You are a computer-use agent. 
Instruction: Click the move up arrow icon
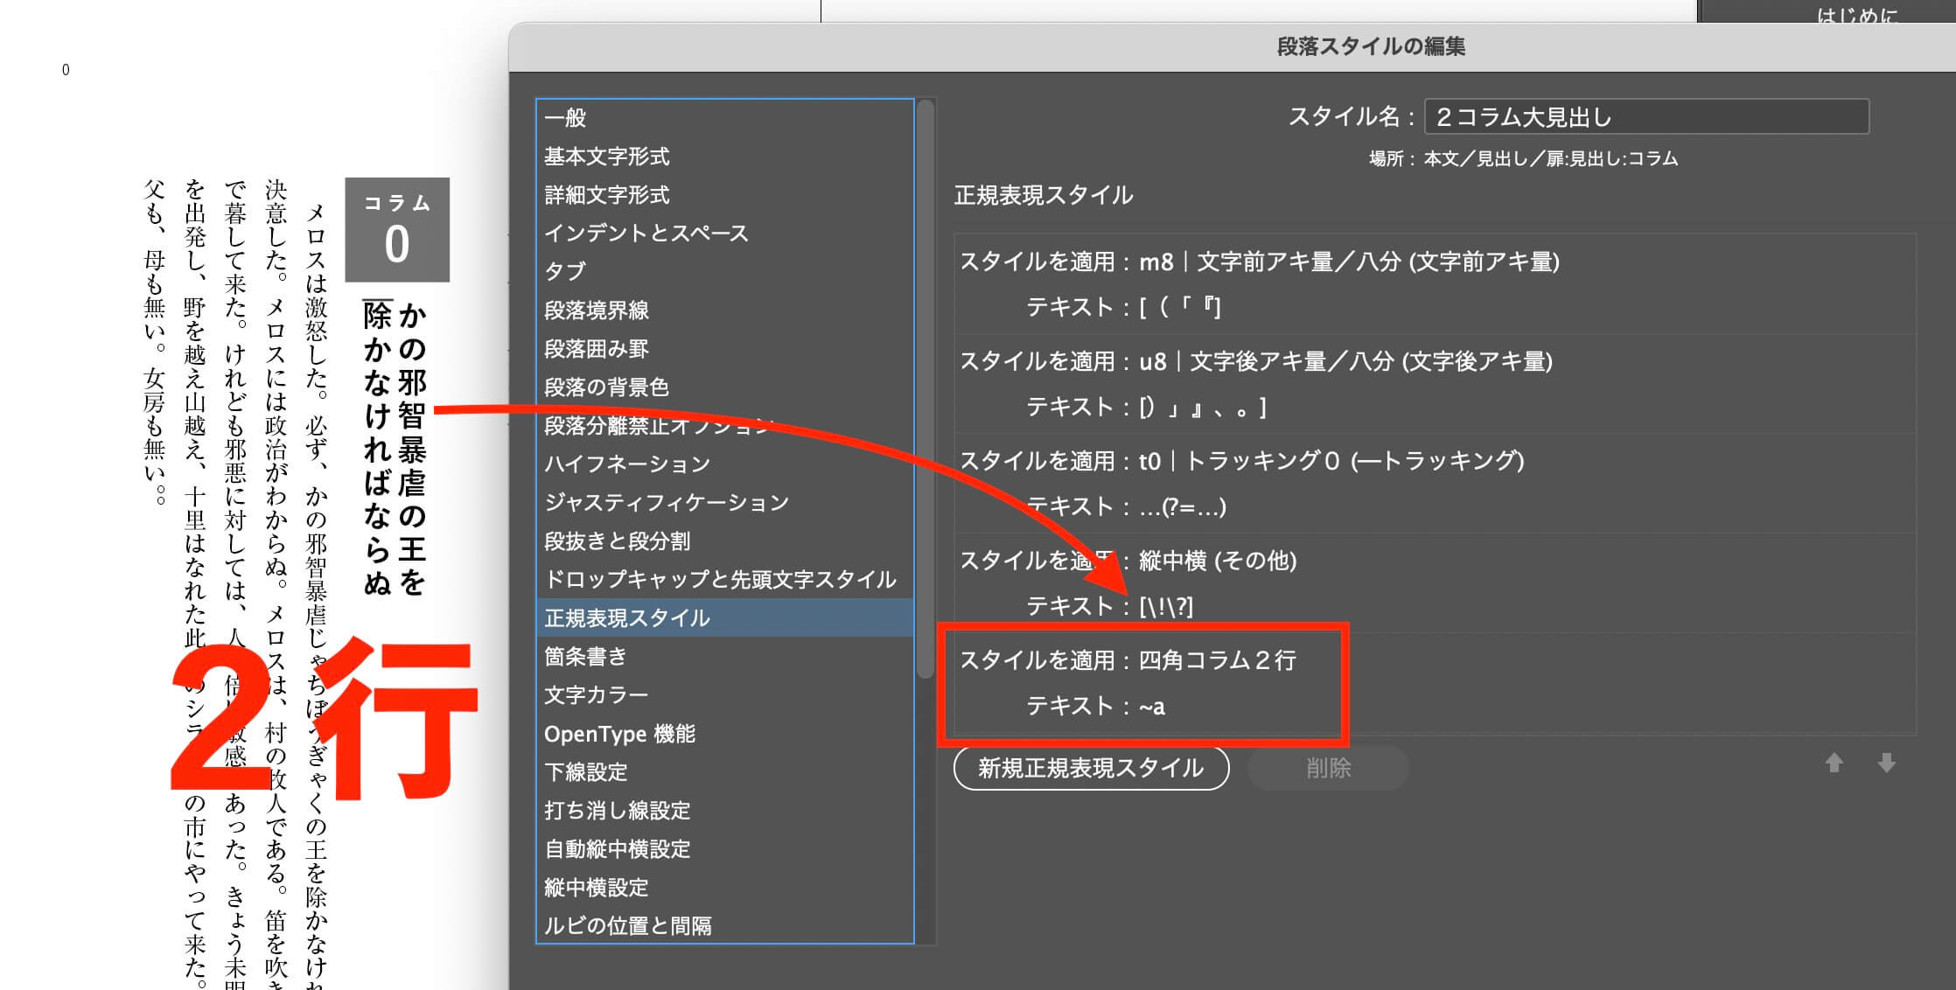[x=1834, y=763]
